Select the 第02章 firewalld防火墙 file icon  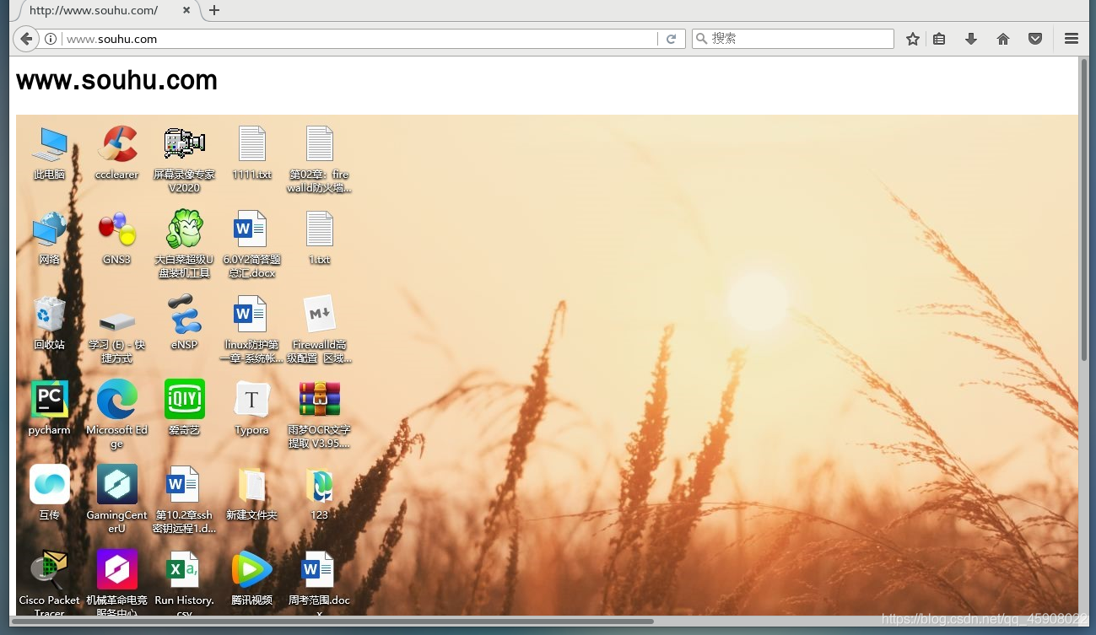click(319, 159)
